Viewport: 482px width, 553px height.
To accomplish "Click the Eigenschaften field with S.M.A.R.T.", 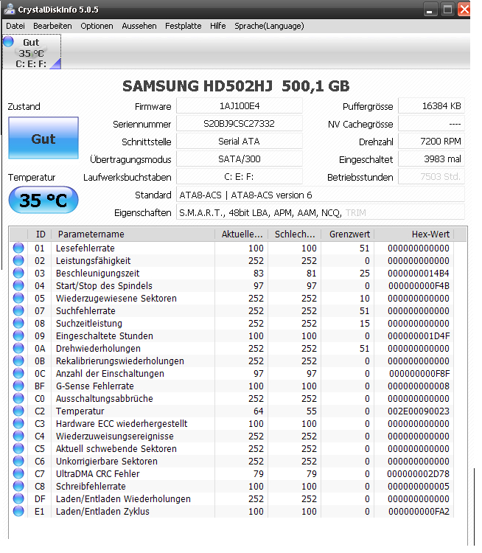I will (x=321, y=212).
